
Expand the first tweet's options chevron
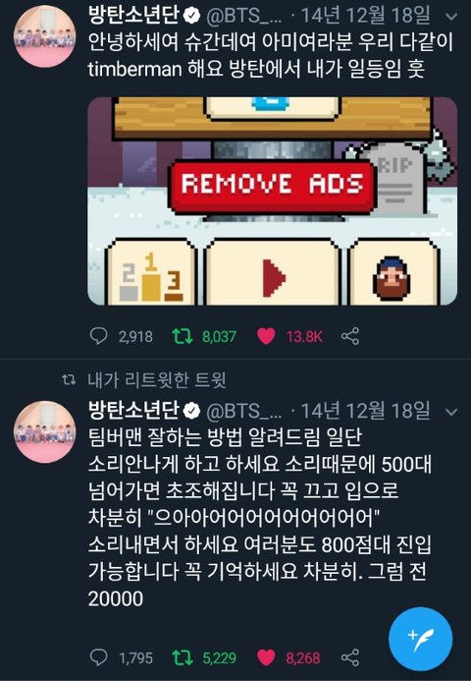click(451, 17)
